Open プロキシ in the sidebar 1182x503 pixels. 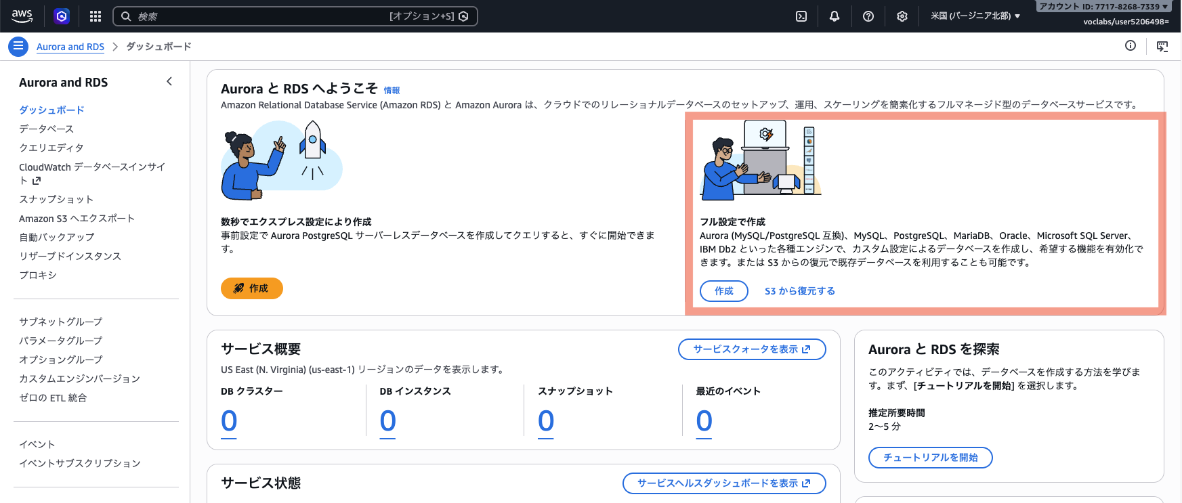coord(38,275)
